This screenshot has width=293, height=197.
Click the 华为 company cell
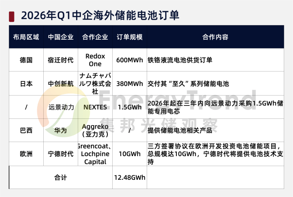(x=61, y=130)
